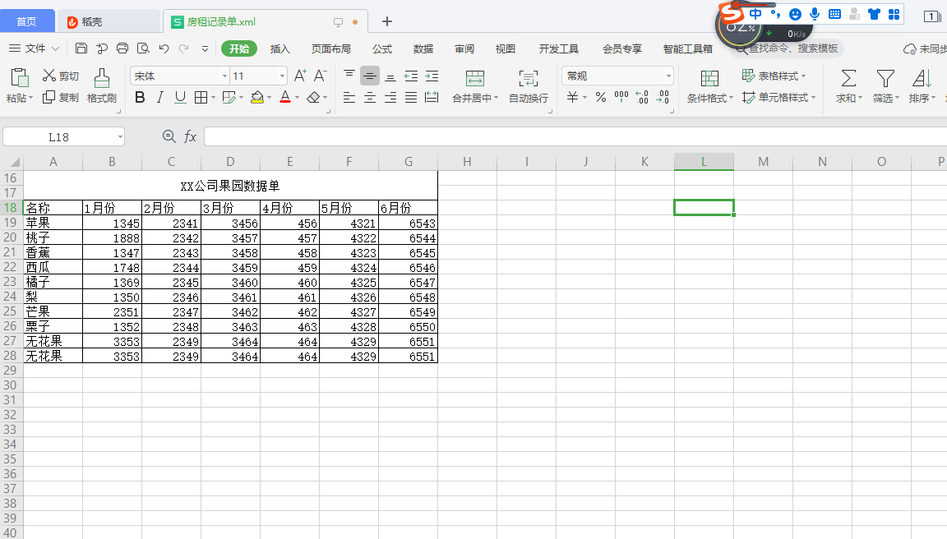
Task: Open the 数据 ribbon tab
Action: (423, 49)
